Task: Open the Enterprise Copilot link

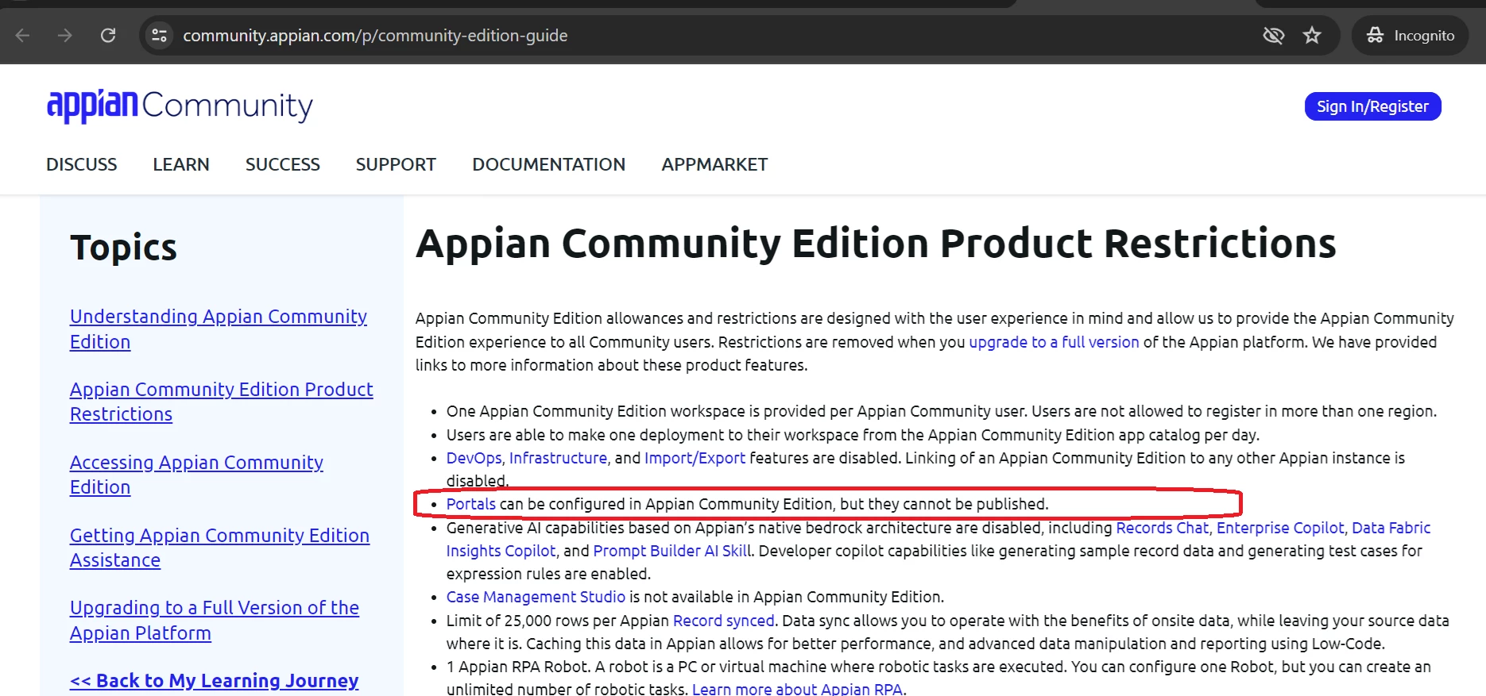Action: point(1280,528)
